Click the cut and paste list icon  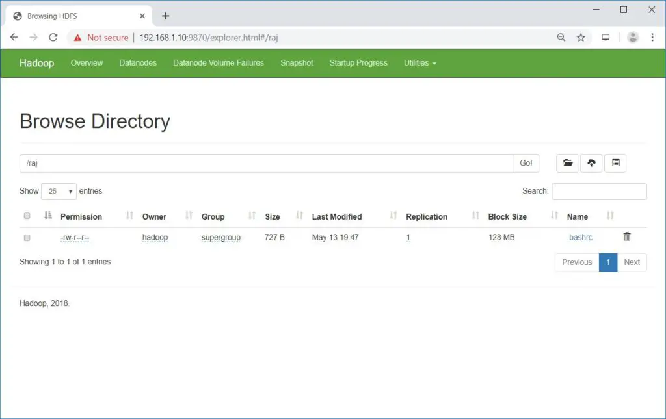pos(615,163)
